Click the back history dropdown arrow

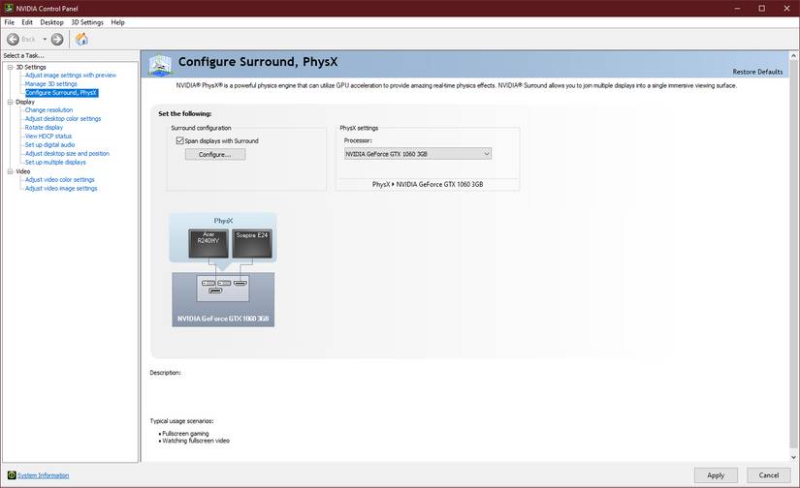(x=45, y=40)
